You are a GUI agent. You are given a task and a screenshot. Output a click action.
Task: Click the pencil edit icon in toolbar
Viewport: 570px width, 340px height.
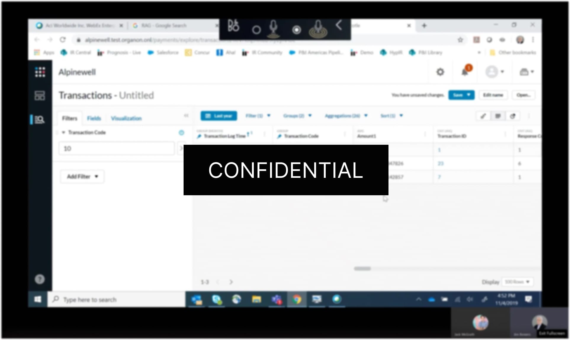pos(483,116)
